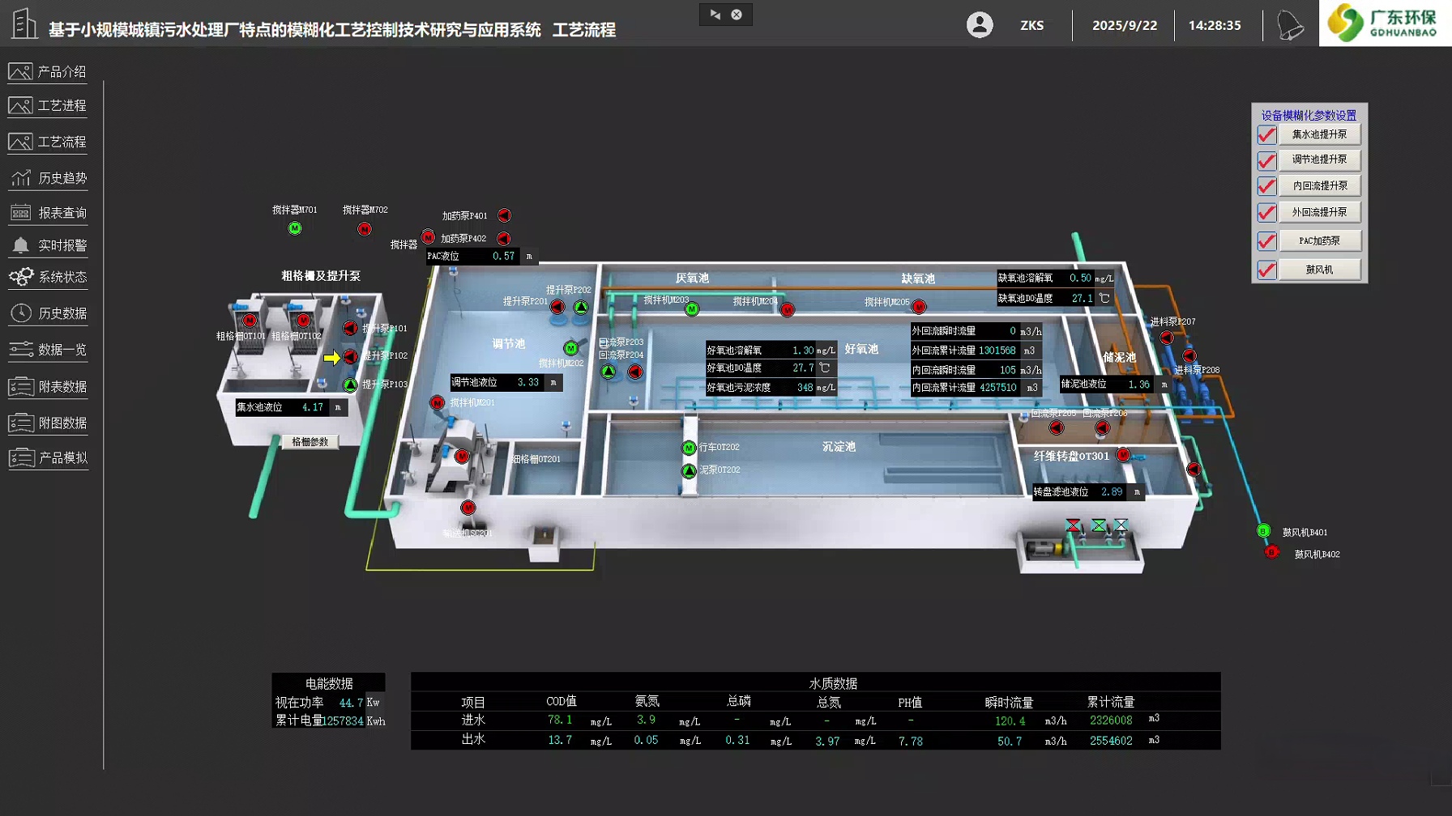Open 实时报警 from the sidebar
Screen dimensions: 1452x816
(48, 245)
